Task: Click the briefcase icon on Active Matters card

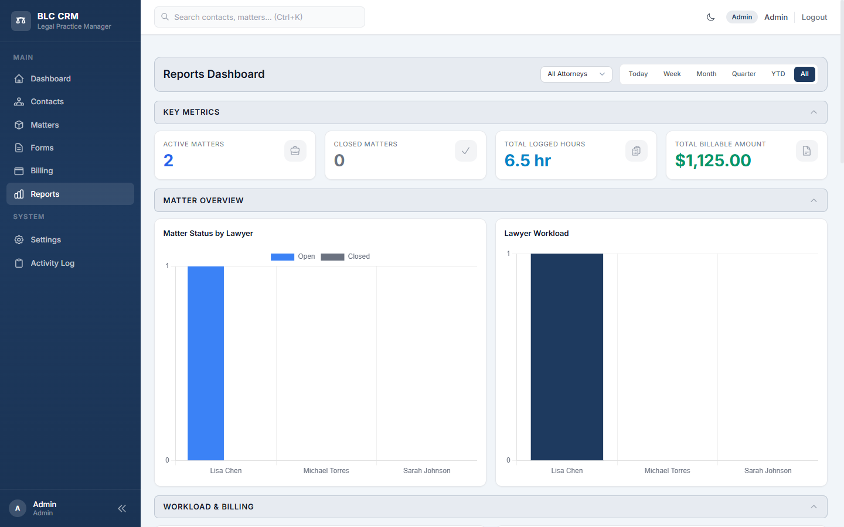Action: pos(295,151)
